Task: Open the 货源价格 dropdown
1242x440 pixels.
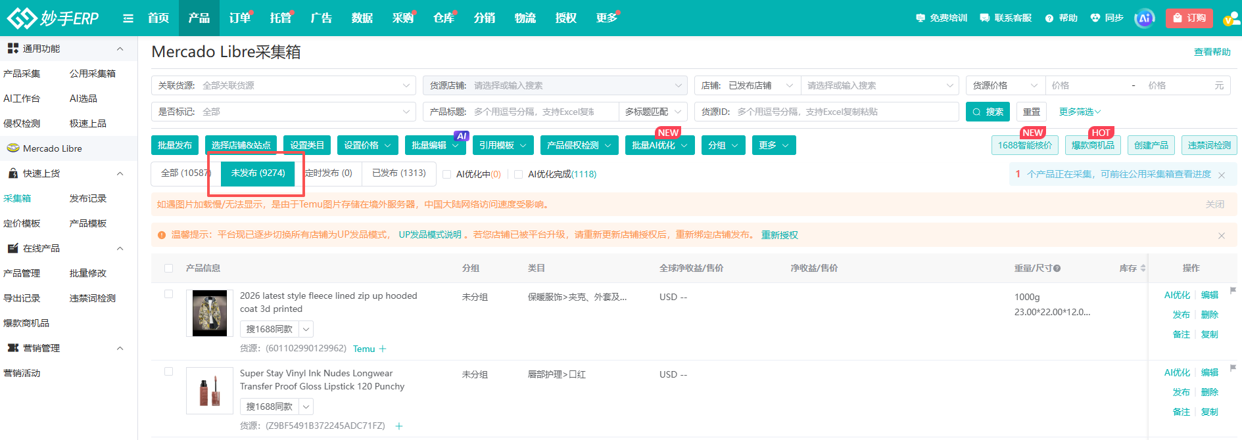Action: [x=1005, y=85]
